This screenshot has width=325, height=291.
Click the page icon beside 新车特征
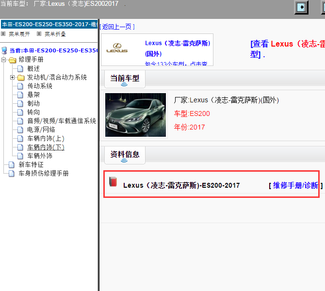pyautogui.click(x=12, y=164)
